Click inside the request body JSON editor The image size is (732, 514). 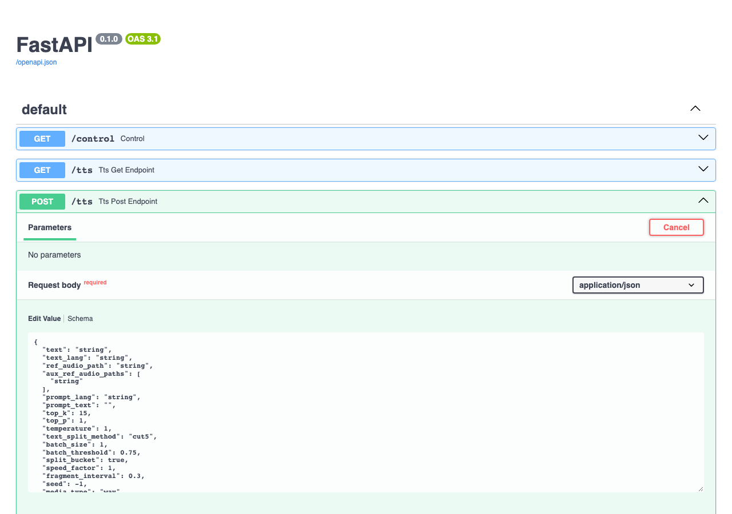366,412
